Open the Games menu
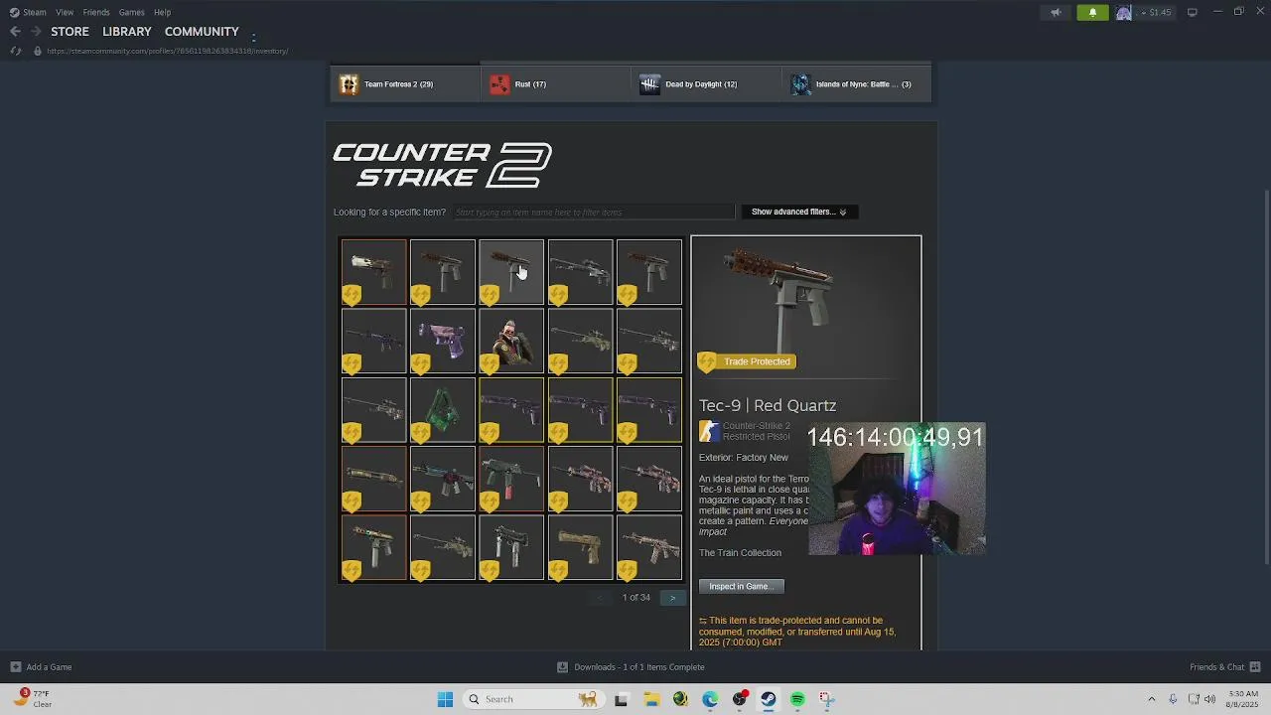This screenshot has height=715, width=1271. point(132,12)
